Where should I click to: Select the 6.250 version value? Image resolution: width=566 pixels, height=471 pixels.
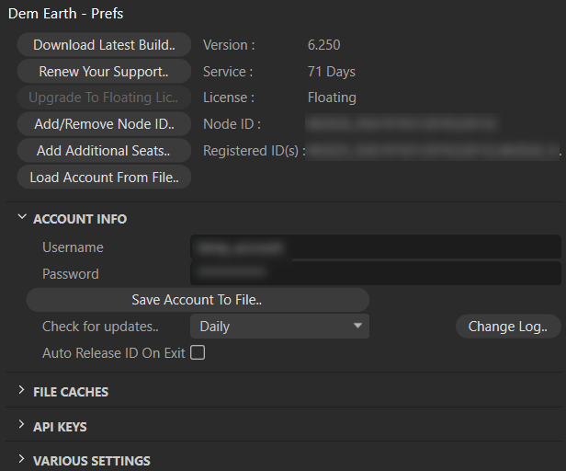(323, 45)
